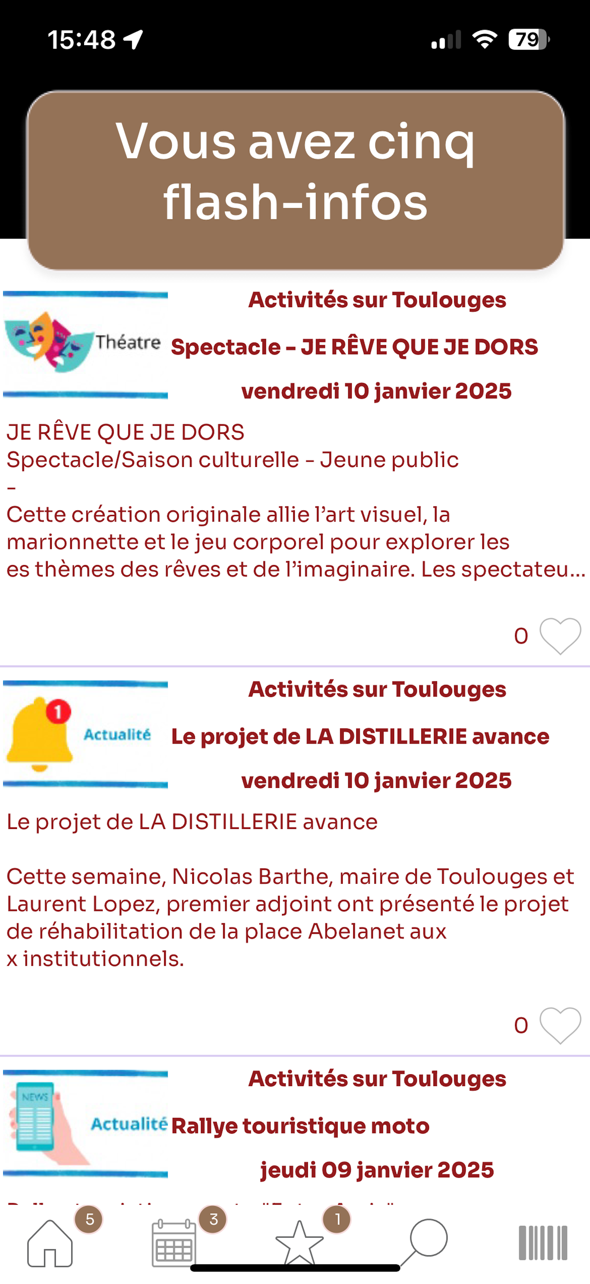The width and height of the screenshot is (590, 1284).
Task: Tap the badge showing 1 on star
Action: (337, 1219)
